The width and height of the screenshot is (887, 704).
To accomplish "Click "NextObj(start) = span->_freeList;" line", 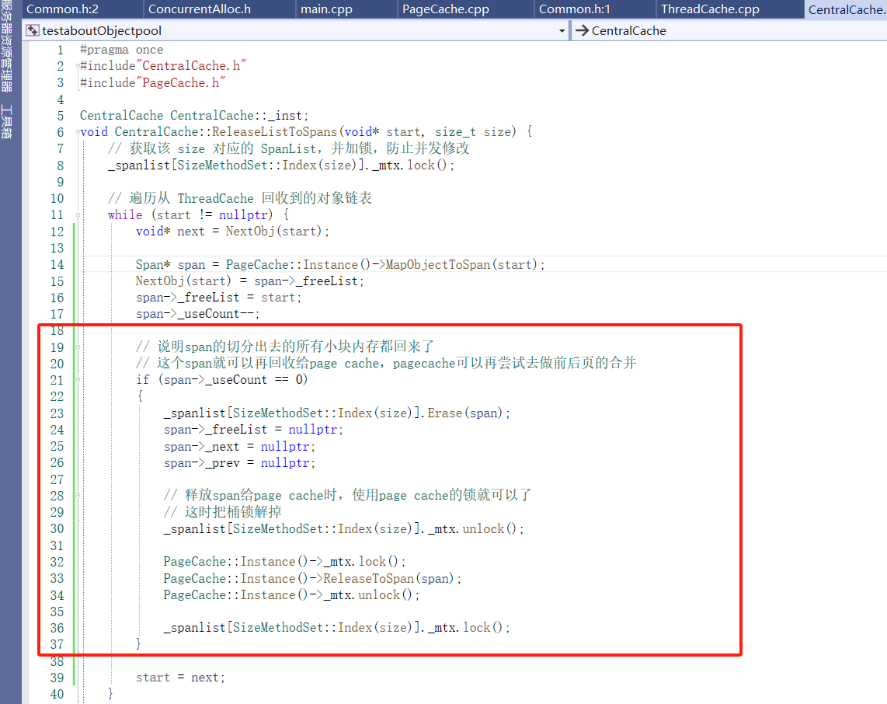I will (x=249, y=281).
